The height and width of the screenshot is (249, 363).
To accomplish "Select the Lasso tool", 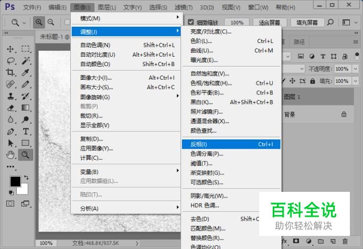I will [10, 61].
